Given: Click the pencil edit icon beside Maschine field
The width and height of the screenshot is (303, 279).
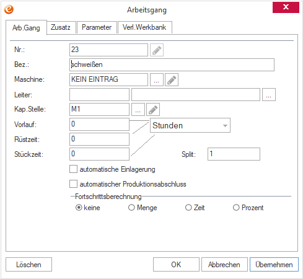Looking at the screenshot, I should point(172,79).
